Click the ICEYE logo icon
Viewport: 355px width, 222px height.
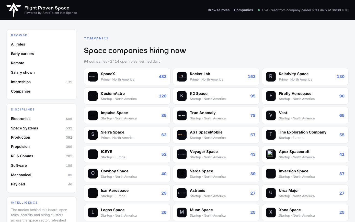coord(93,154)
